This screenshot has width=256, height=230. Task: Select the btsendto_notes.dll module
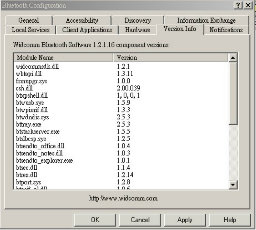pyautogui.click(x=39, y=153)
